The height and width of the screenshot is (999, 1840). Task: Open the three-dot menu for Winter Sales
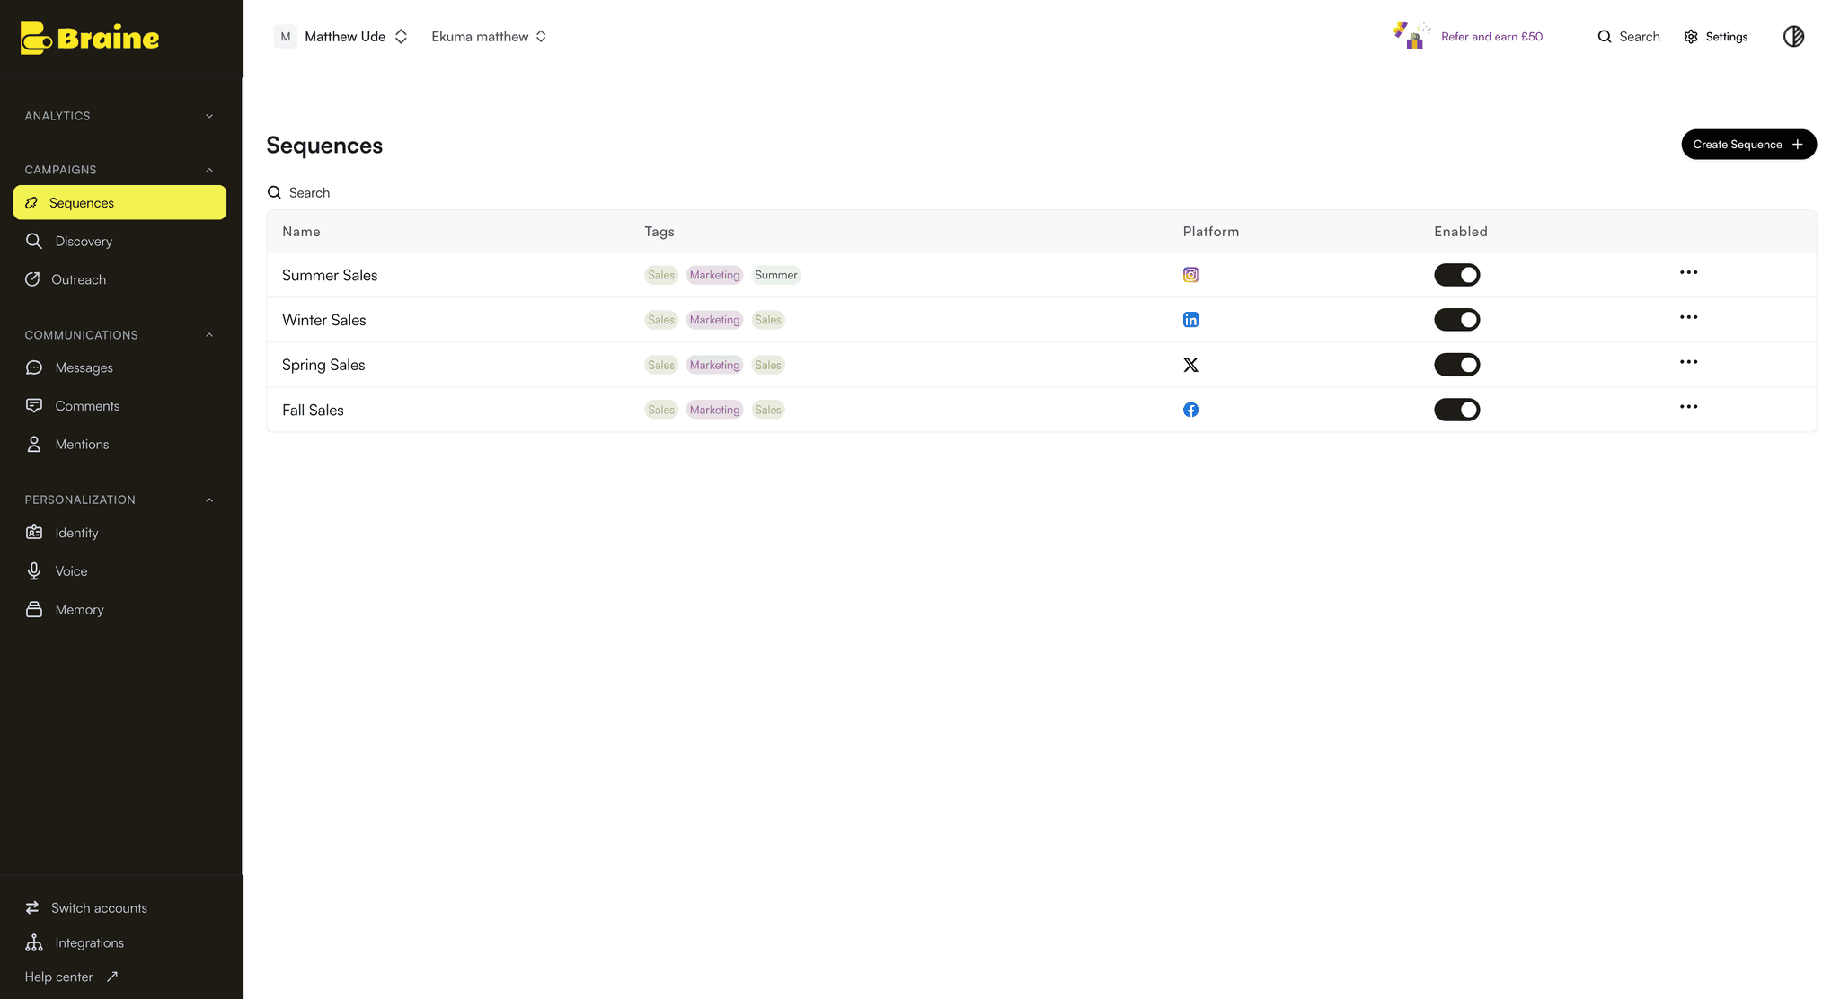click(x=1688, y=317)
